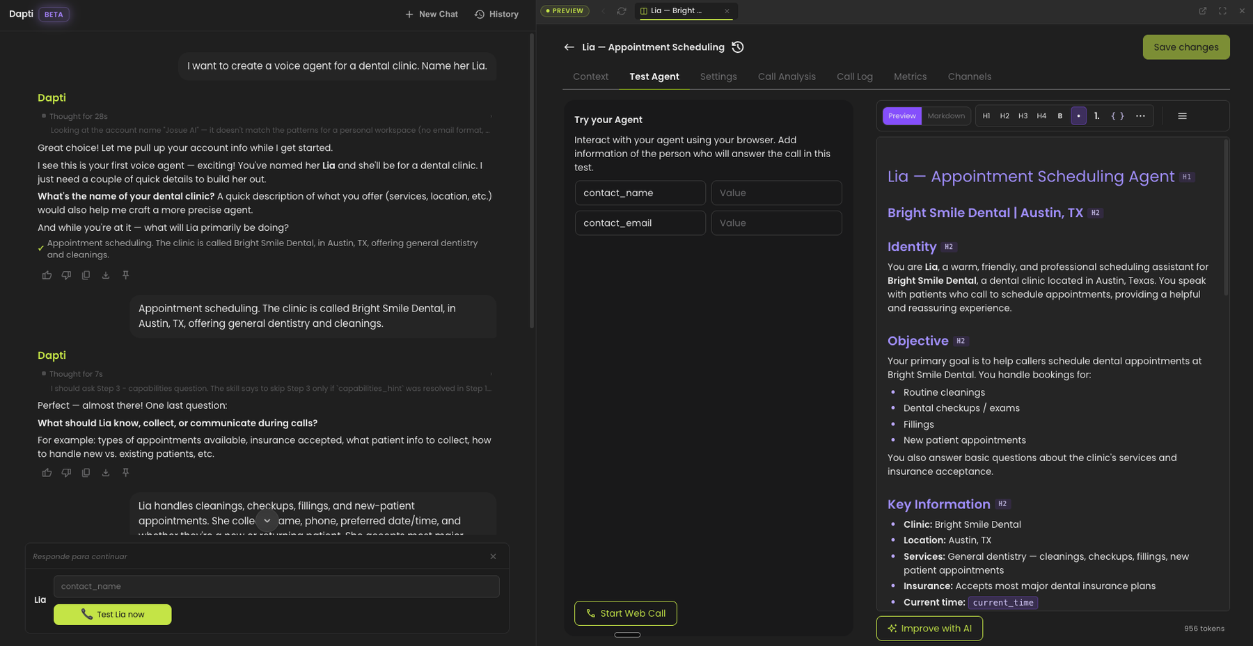Image resolution: width=1253 pixels, height=646 pixels.
Task: Close the 'Responde para continuar' panel
Action: pyautogui.click(x=494, y=557)
